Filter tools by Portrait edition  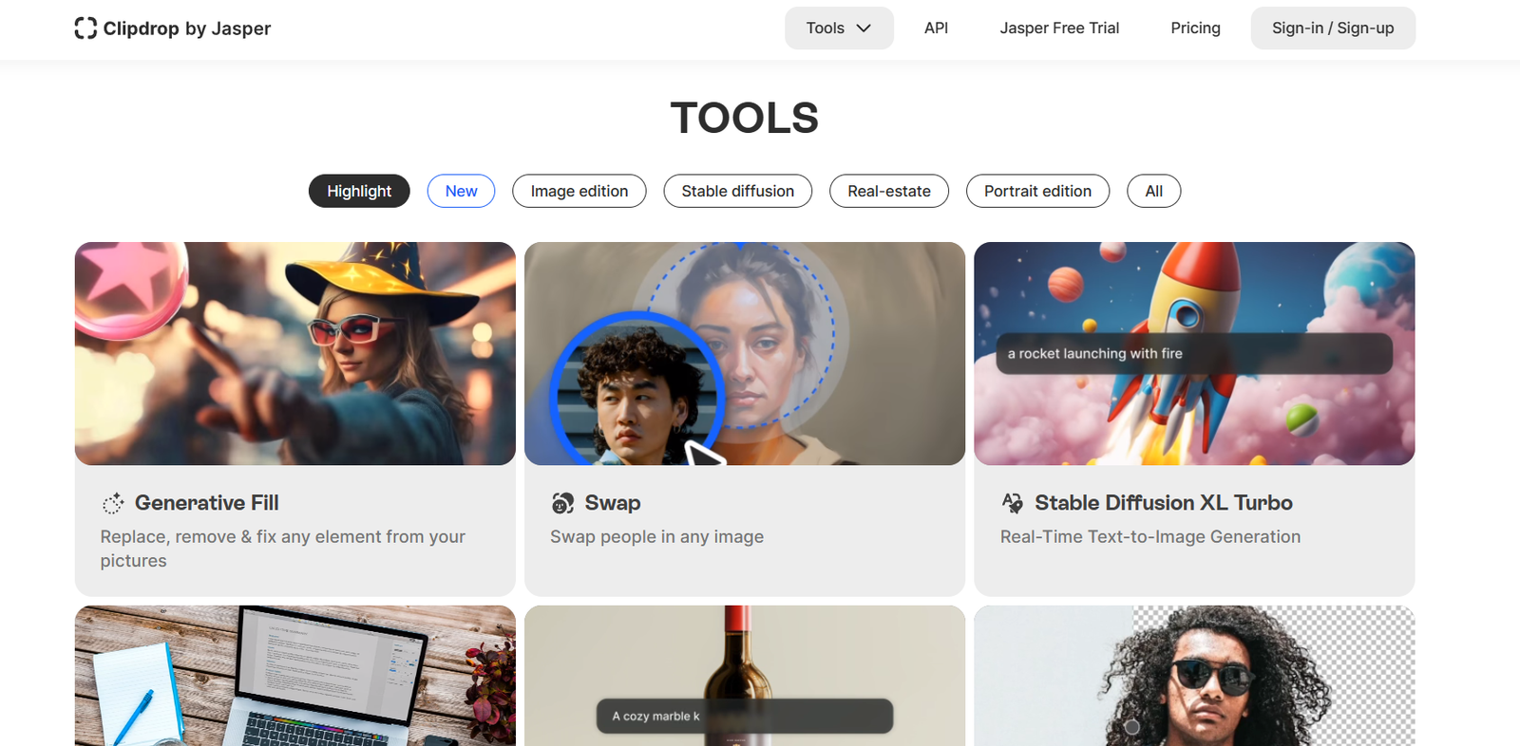tap(1037, 191)
